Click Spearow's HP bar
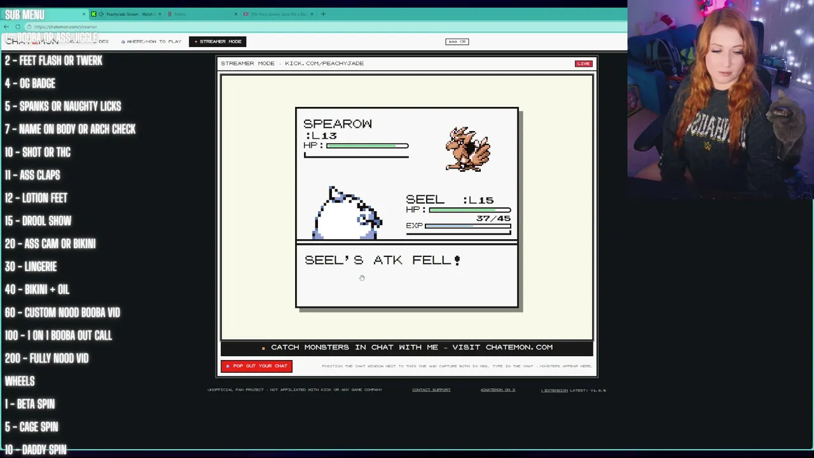814x458 pixels. click(368, 146)
